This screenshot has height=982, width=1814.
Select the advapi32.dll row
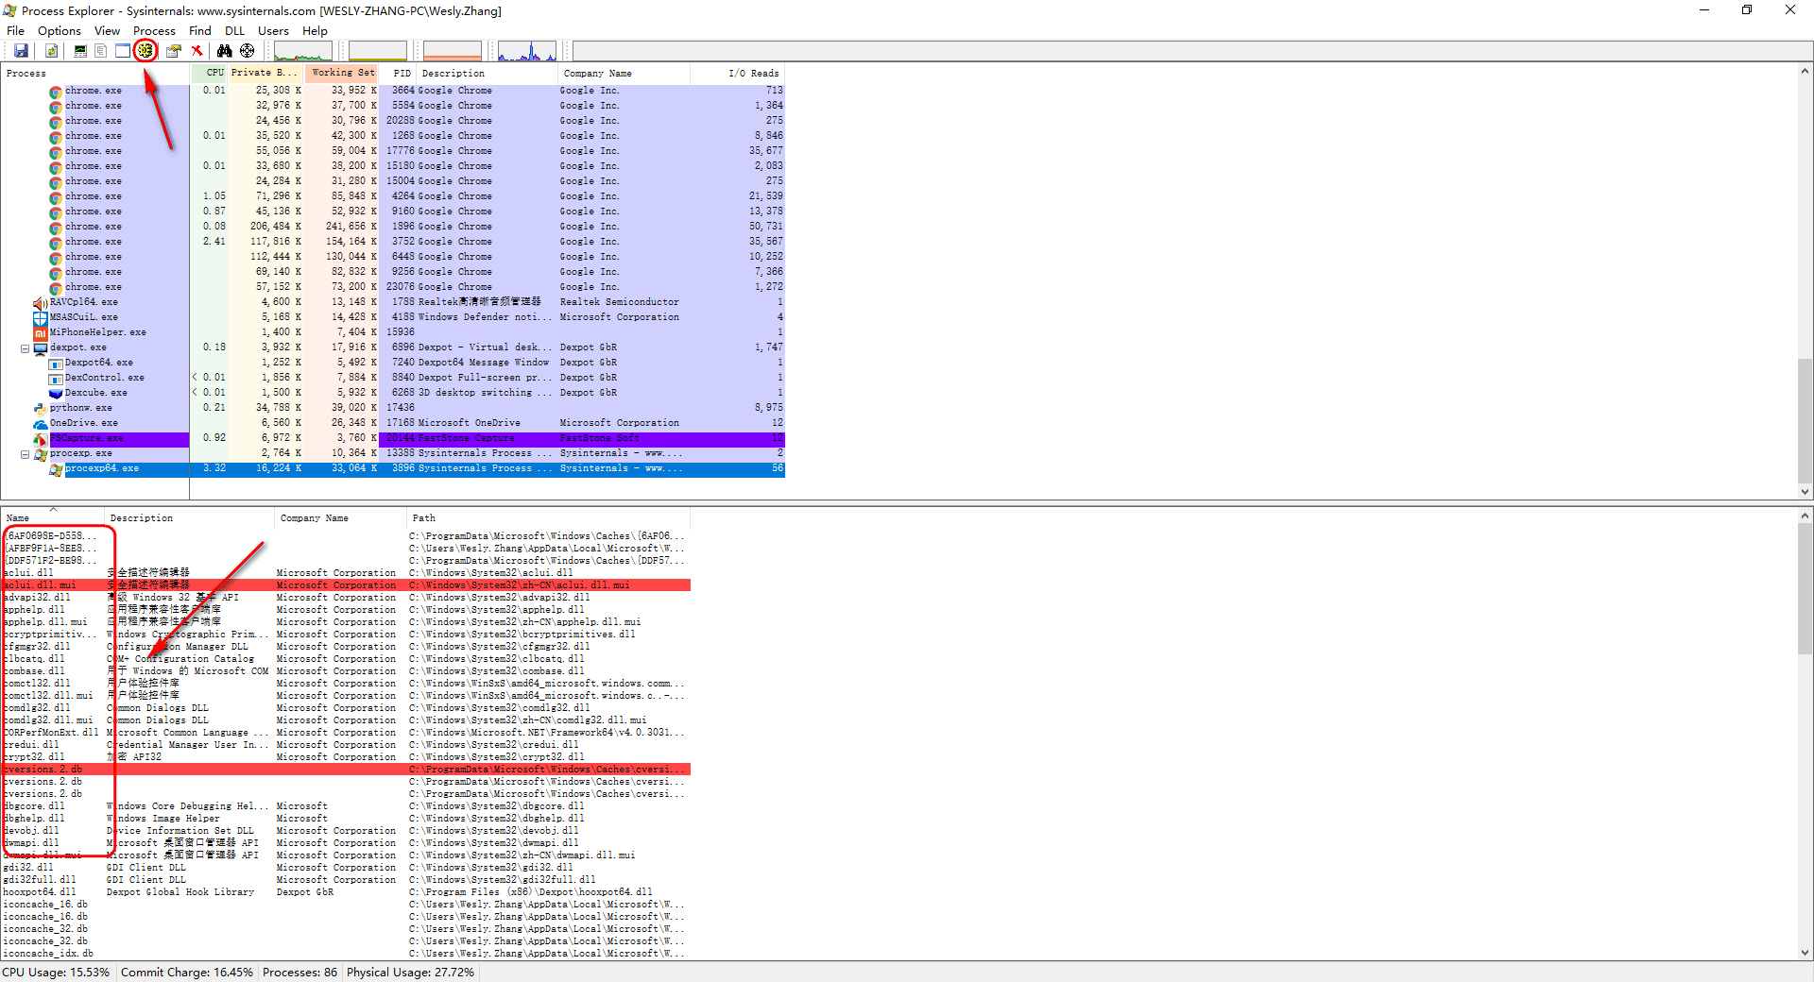coord(346,598)
